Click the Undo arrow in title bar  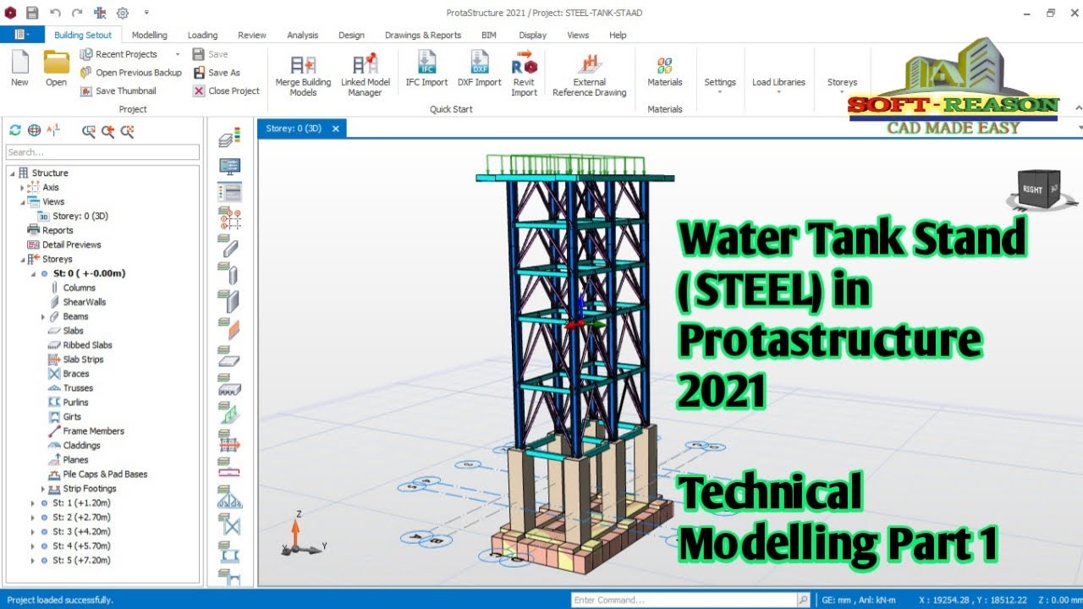tap(55, 13)
